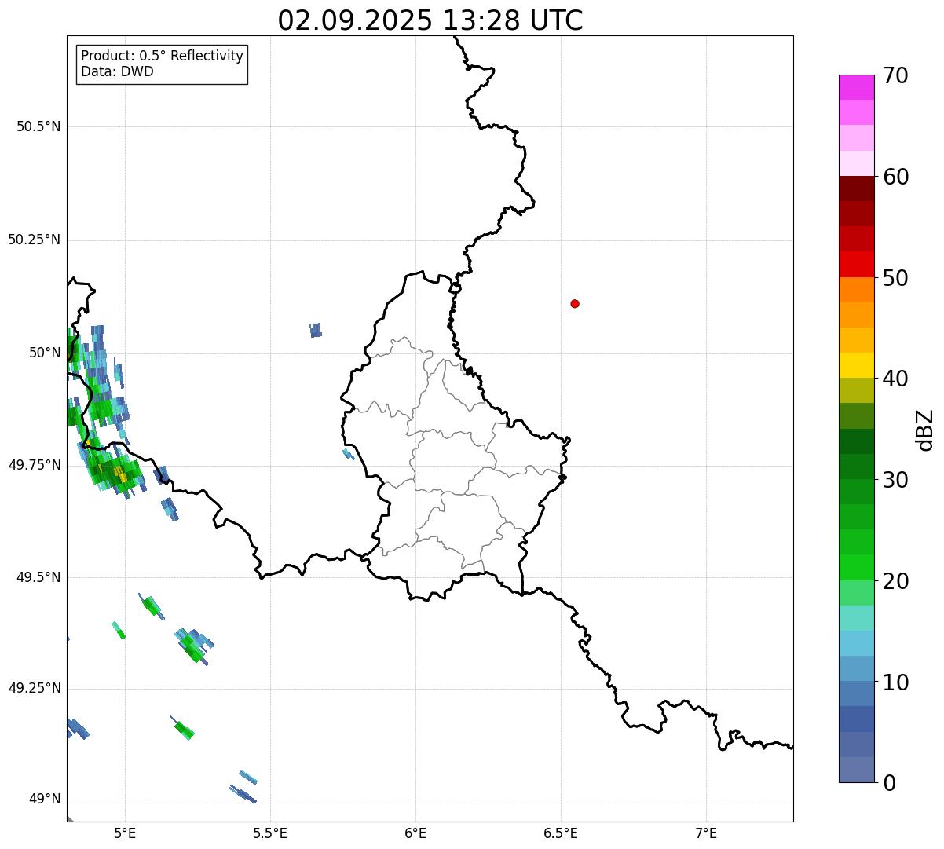The image size is (944, 849).
Task: Click the 50°N latitude label
Action: 46,353
